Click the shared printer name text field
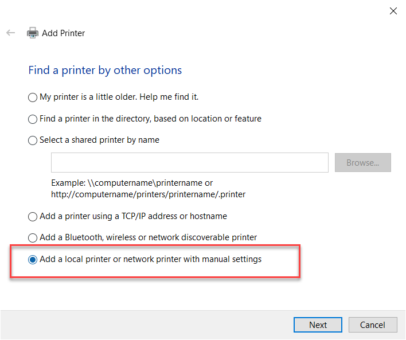This screenshot has height=340, width=406. click(189, 163)
